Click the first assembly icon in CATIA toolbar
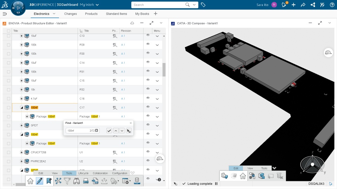Screen dimensions: 337x189 224,176
